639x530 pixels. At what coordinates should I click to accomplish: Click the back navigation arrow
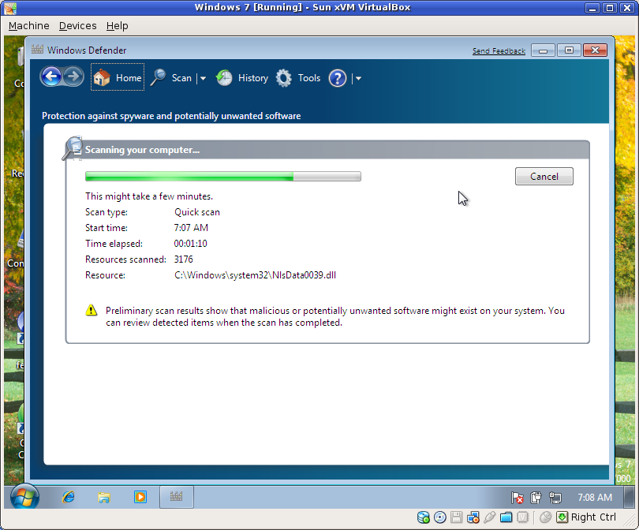coord(50,77)
